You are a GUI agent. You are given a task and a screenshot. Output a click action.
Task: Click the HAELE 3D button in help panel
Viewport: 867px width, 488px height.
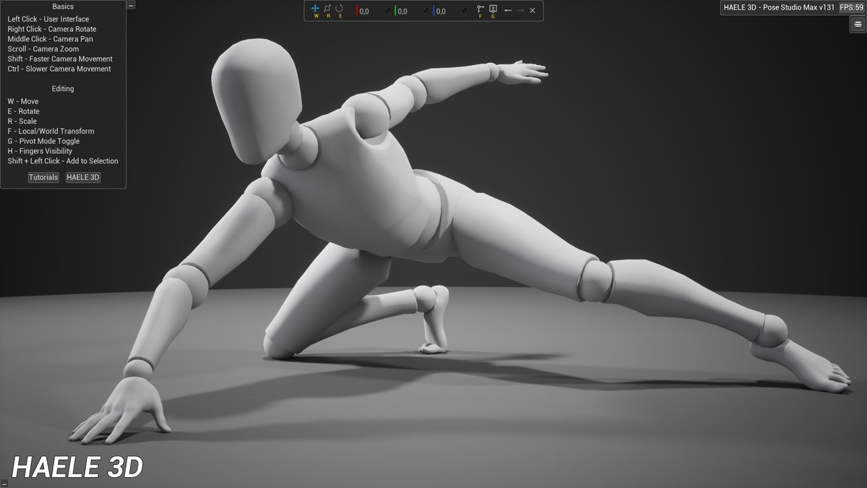(x=83, y=177)
